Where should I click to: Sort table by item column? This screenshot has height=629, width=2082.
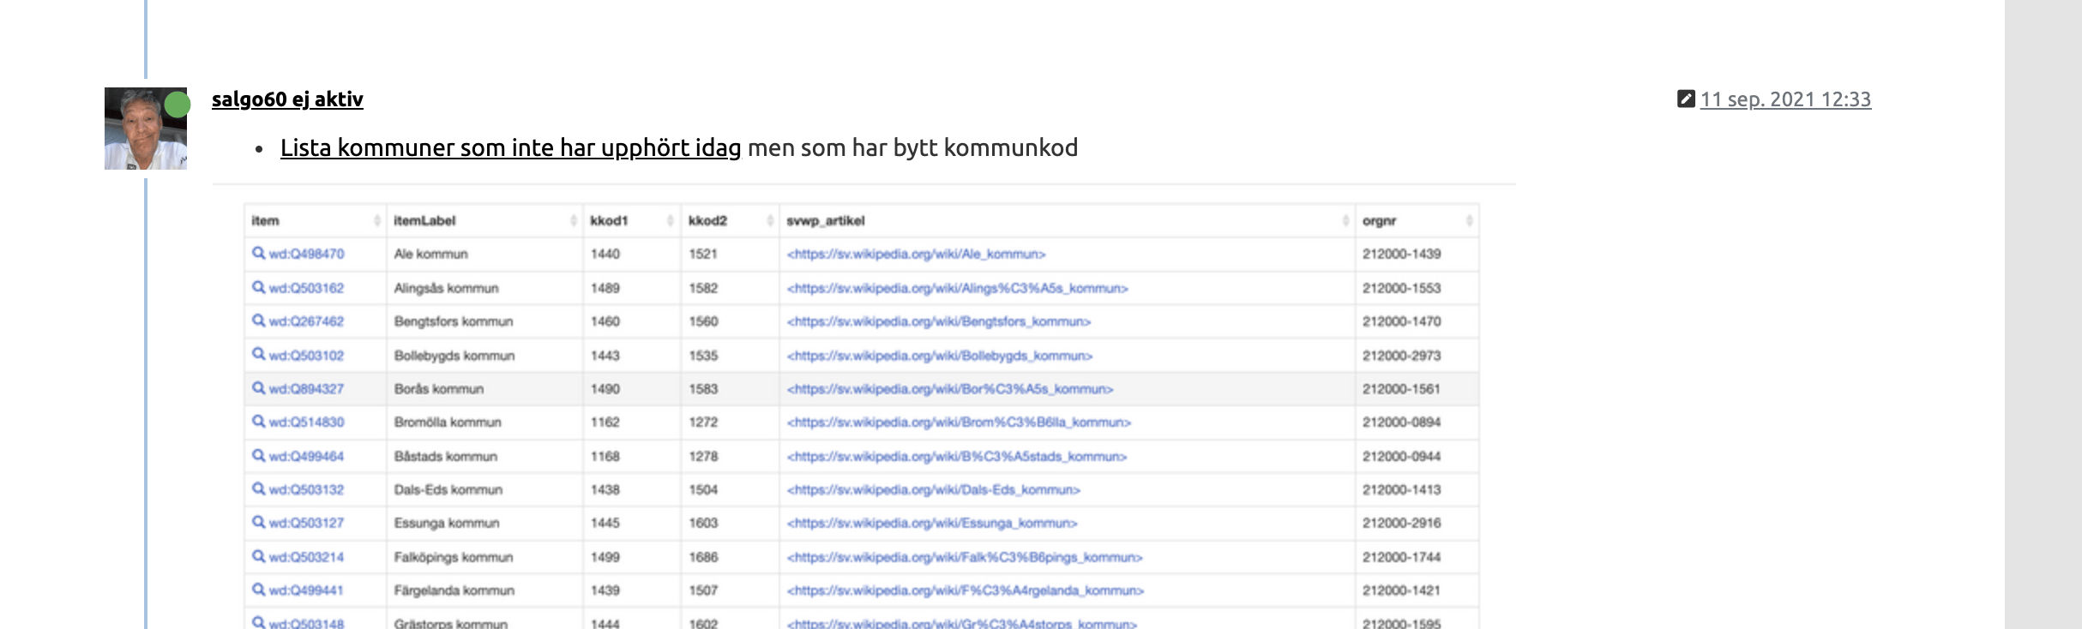(376, 221)
